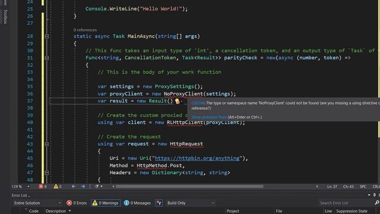This screenshot has height=214, width=380.
Task: Click the Ch: 43 column indicator
Action: (349, 186)
